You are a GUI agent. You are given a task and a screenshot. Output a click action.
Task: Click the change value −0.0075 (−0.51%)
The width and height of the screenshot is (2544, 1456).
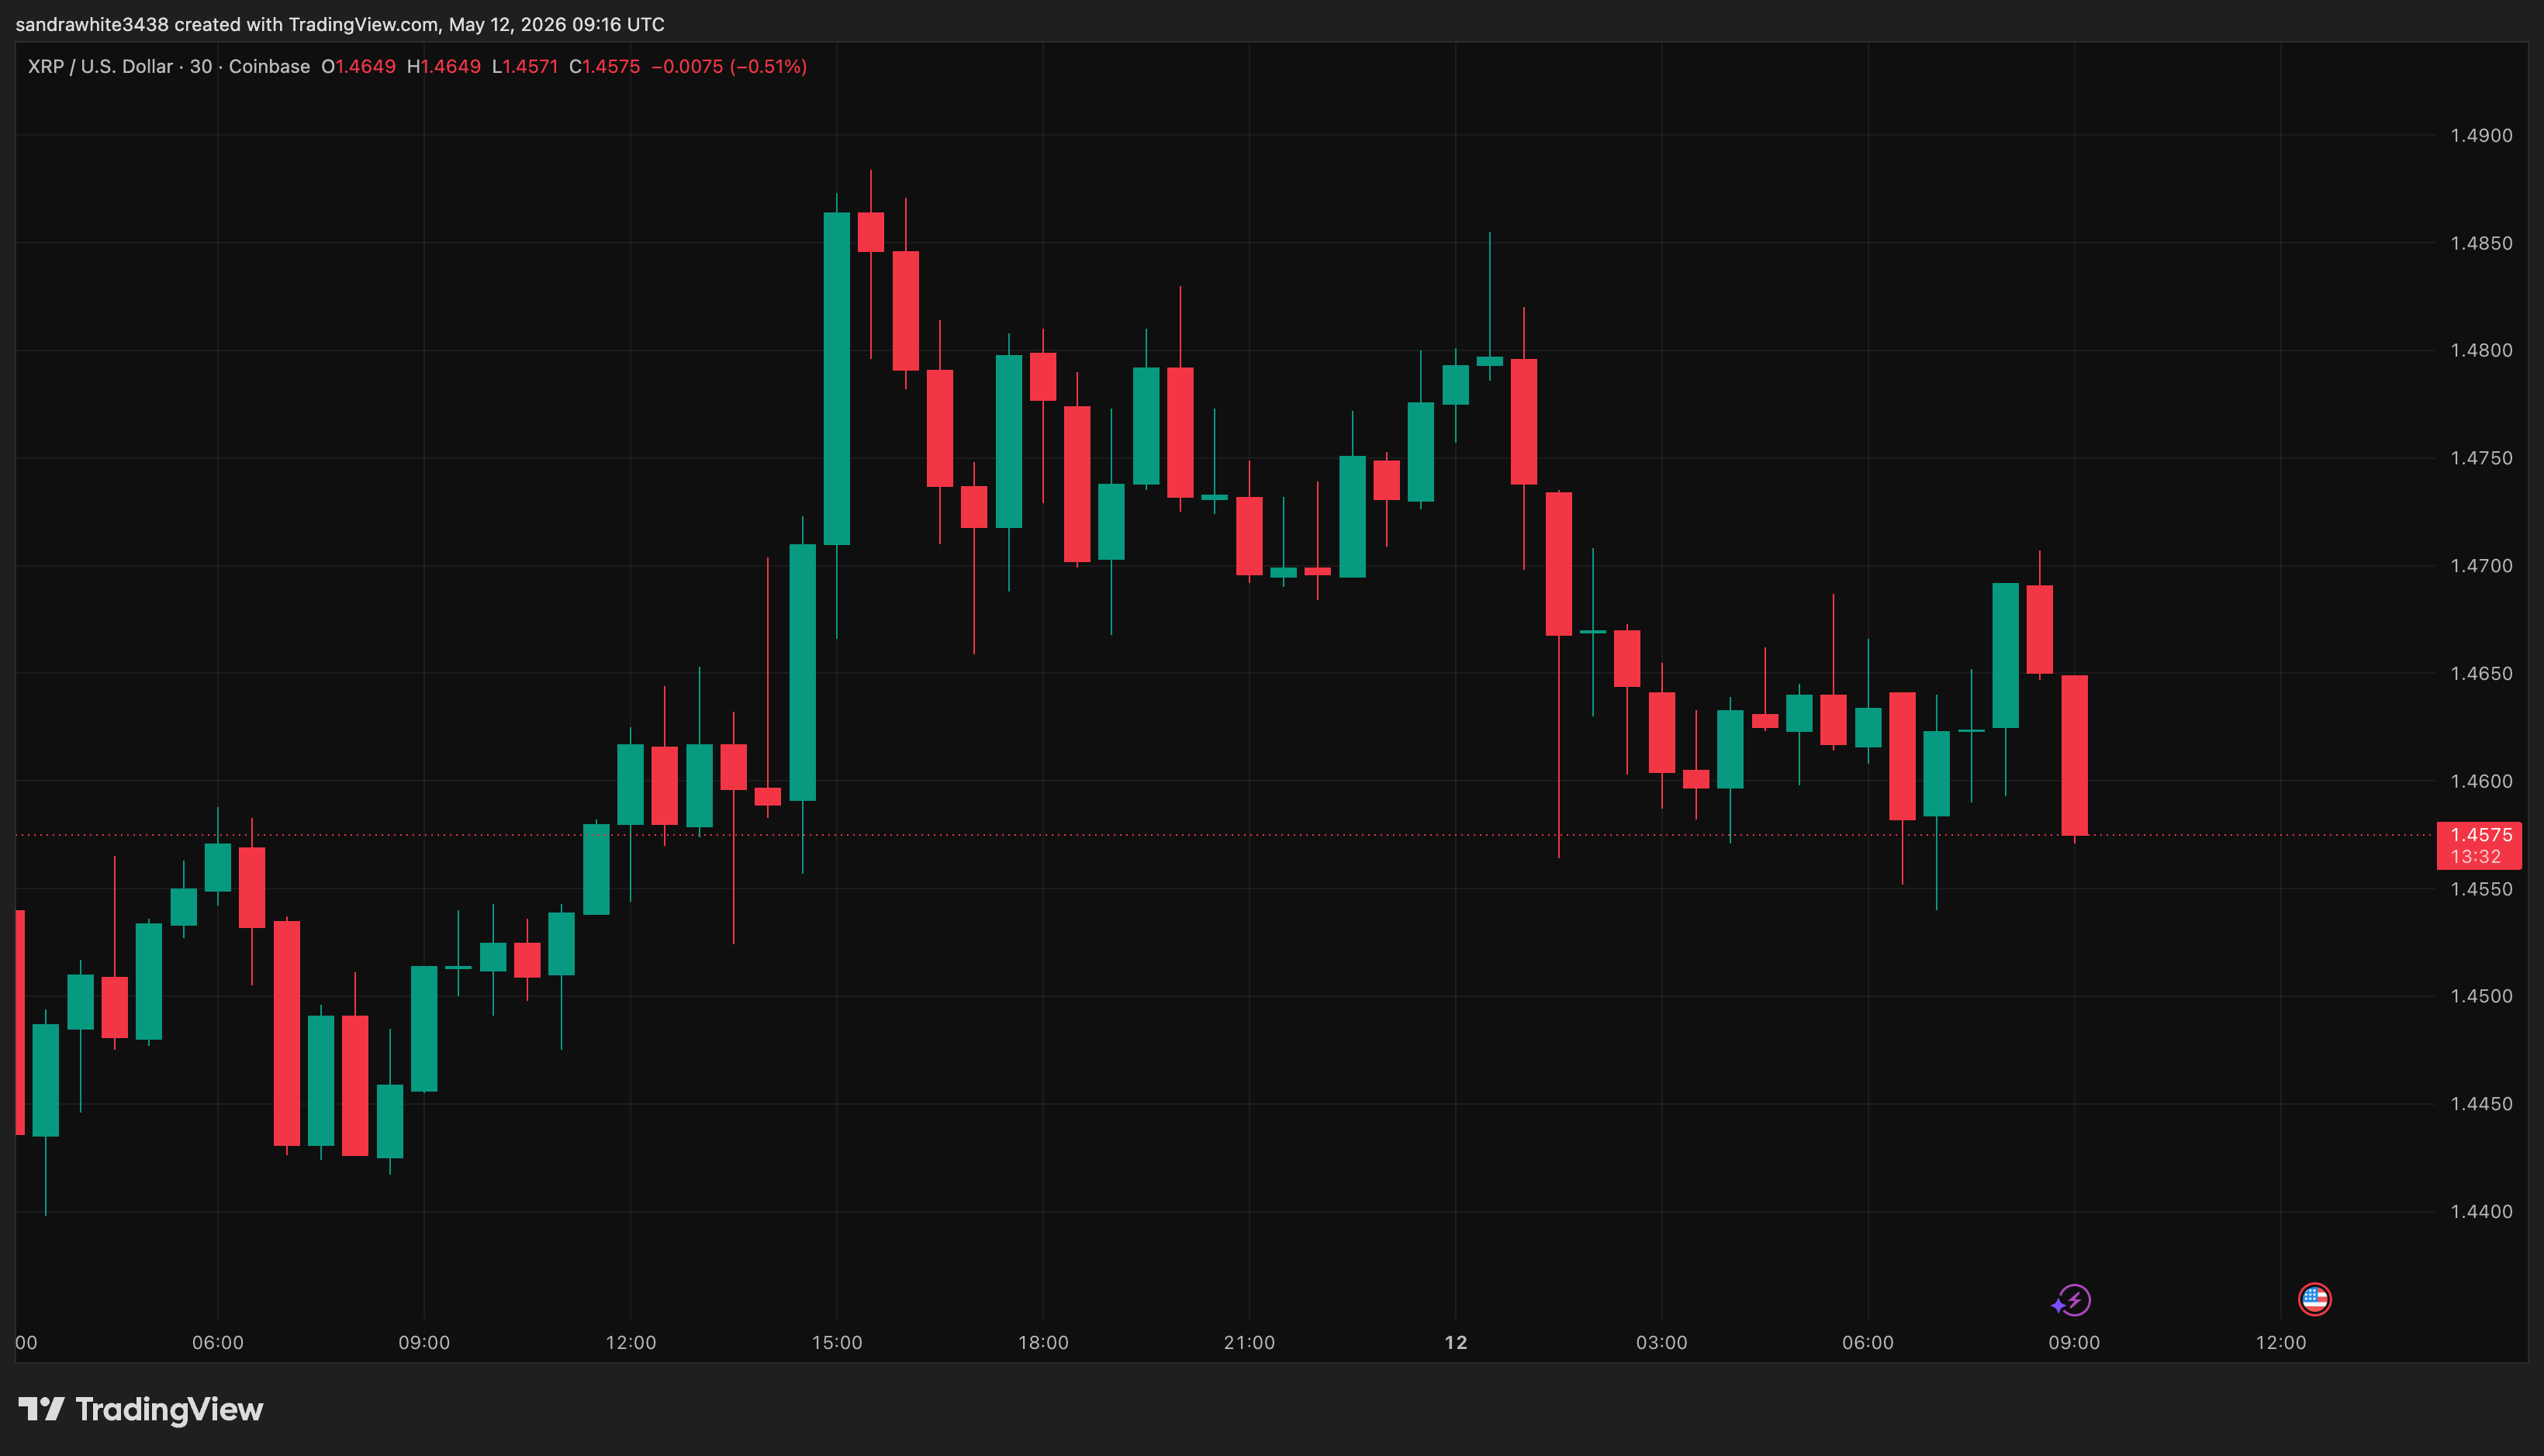[x=728, y=67]
